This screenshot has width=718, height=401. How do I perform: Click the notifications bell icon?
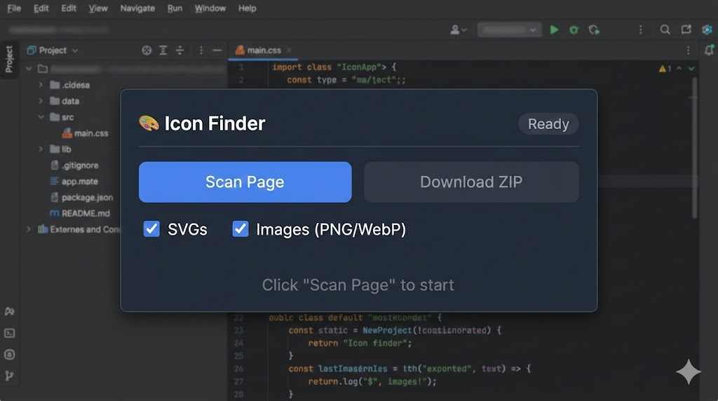coord(709,50)
